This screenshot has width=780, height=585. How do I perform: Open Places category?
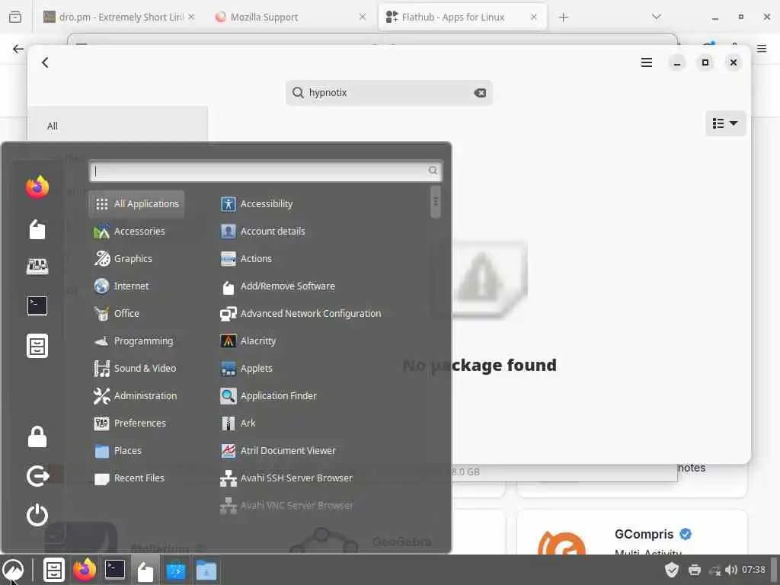click(118, 450)
